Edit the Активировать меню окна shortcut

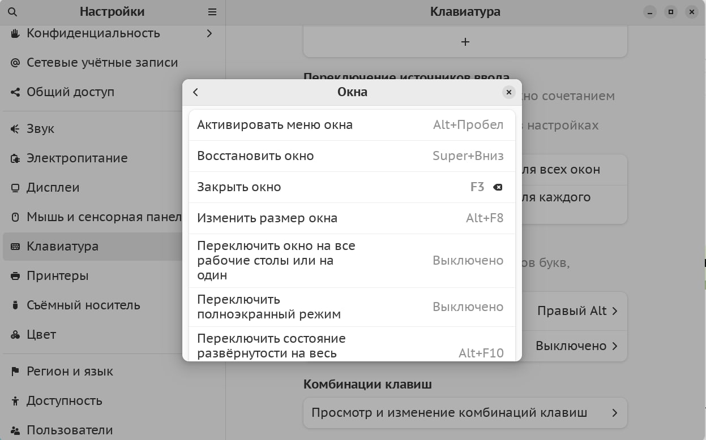[x=352, y=125]
